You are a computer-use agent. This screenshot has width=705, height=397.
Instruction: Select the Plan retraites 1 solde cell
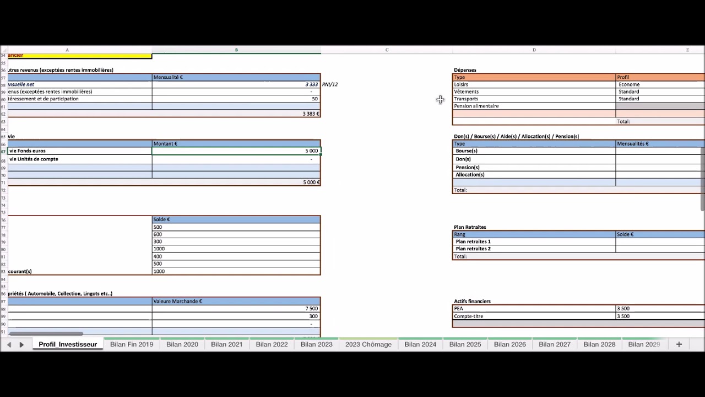point(659,242)
